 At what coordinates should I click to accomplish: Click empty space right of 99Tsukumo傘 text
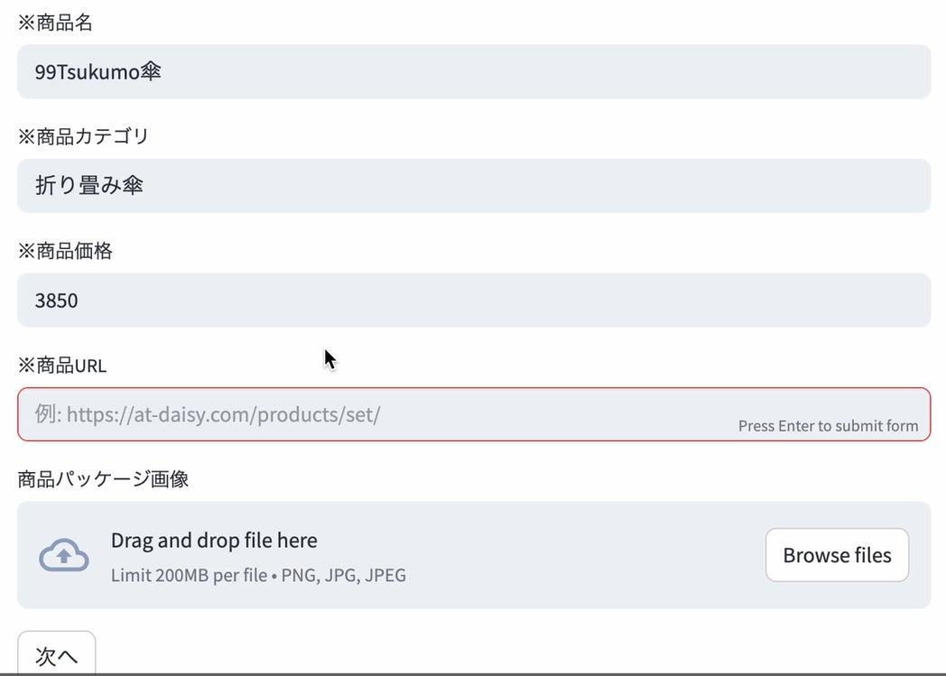pyautogui.click(x=542, y=72)
